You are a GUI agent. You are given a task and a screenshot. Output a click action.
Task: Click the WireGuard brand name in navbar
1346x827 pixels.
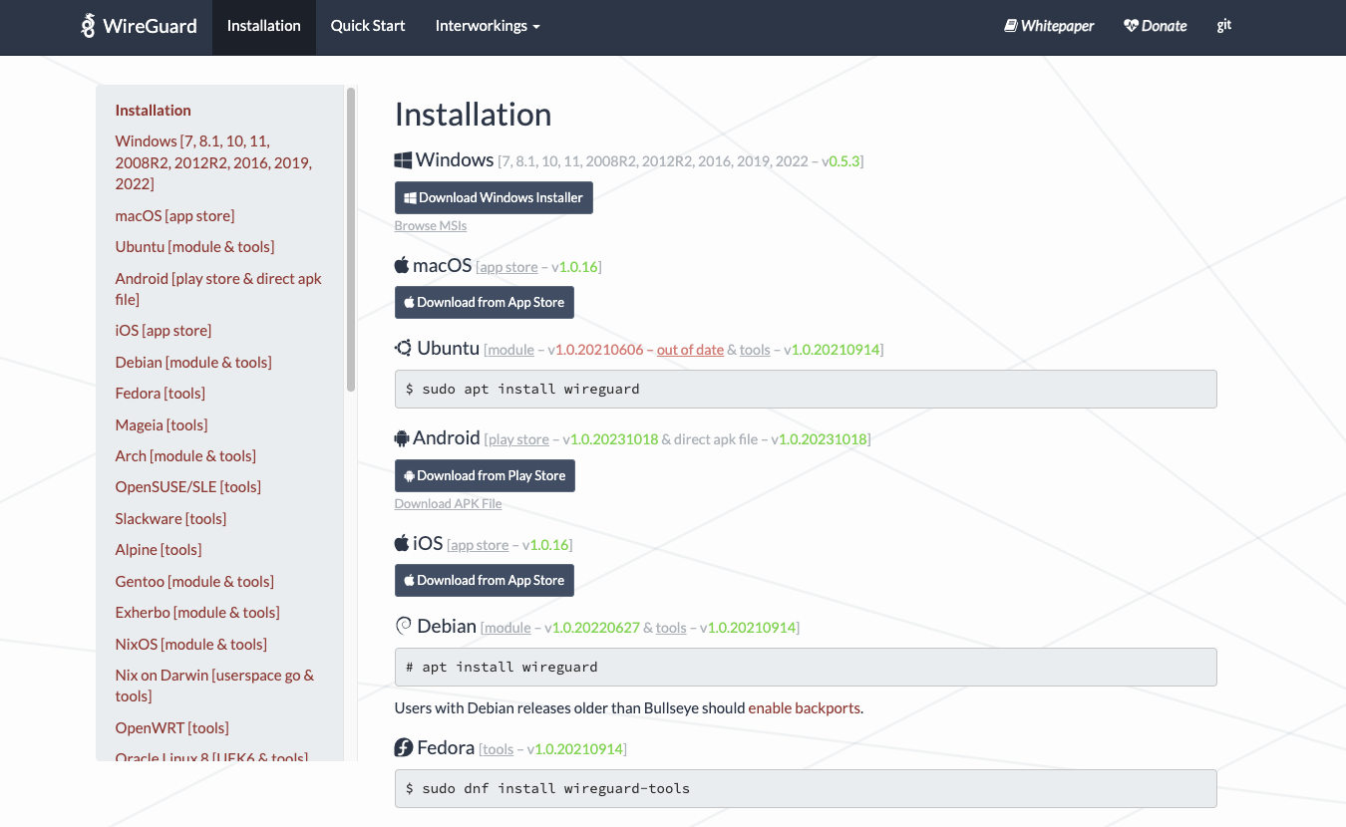150,26
